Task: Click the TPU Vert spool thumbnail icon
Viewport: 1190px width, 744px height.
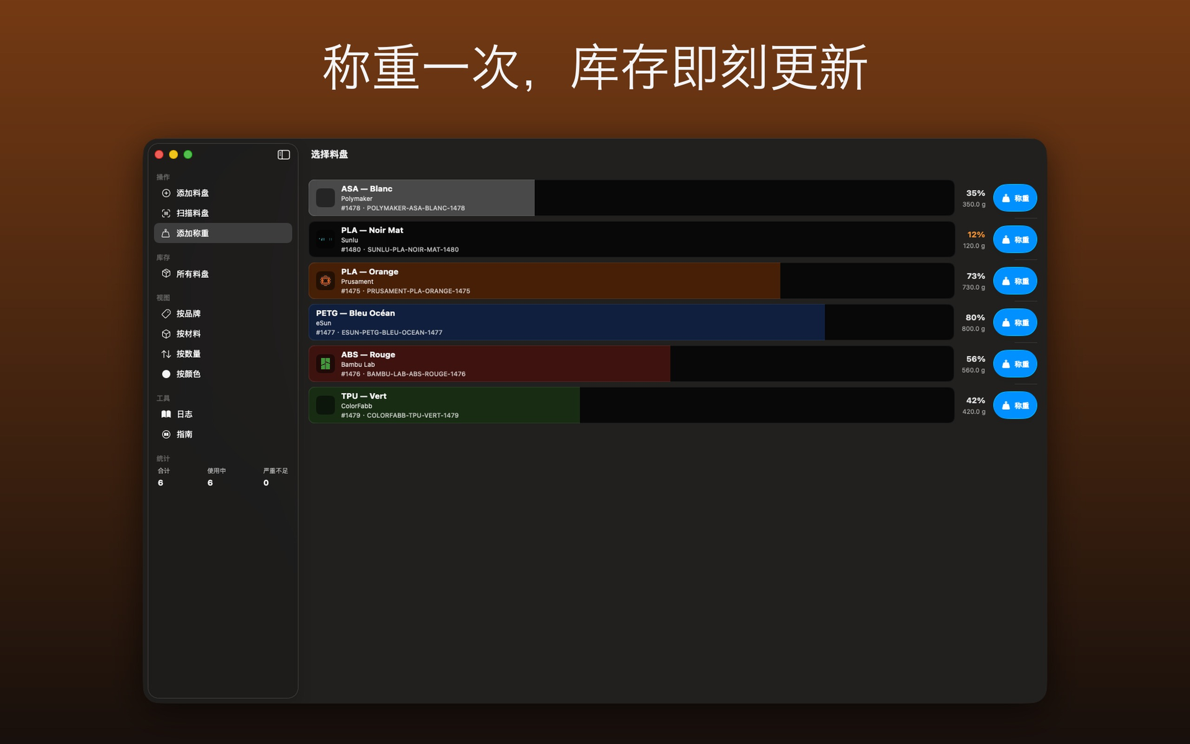Action: point(325,405)
